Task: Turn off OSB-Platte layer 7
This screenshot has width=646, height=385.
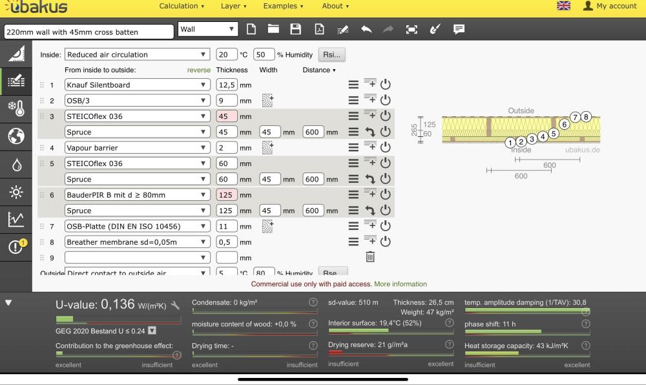Action: click(385, 225)
